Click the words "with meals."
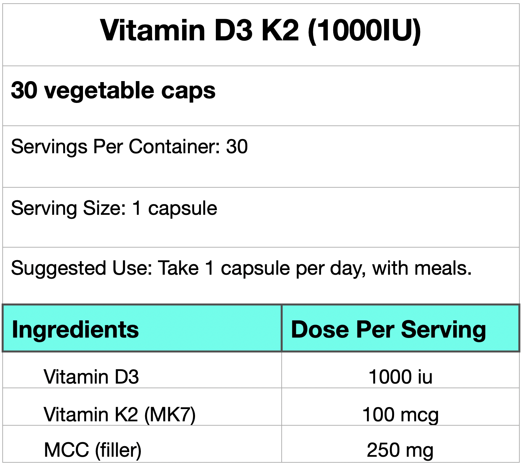 point(422,268)
